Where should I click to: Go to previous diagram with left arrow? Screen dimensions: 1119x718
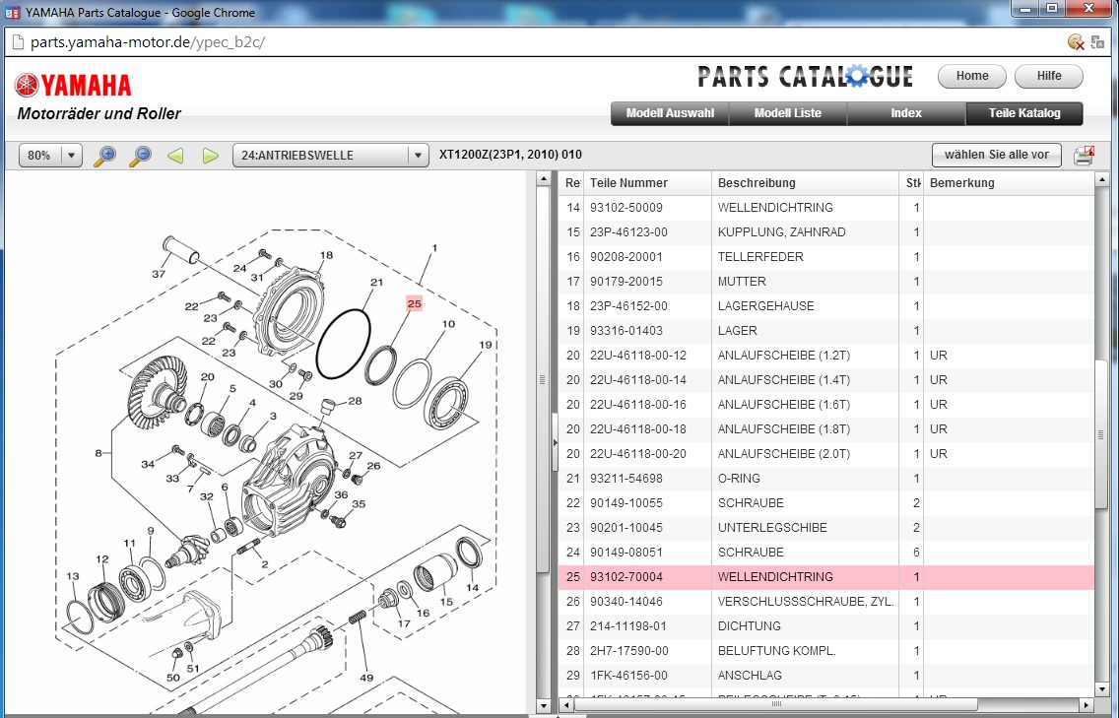click(175, 156)
